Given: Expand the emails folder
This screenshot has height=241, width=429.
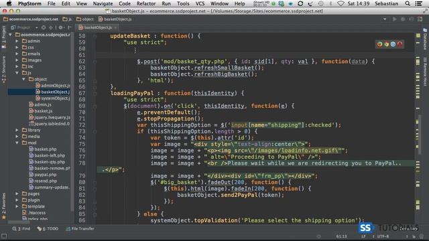Looking at the screenshot, I should coord(17,54).
